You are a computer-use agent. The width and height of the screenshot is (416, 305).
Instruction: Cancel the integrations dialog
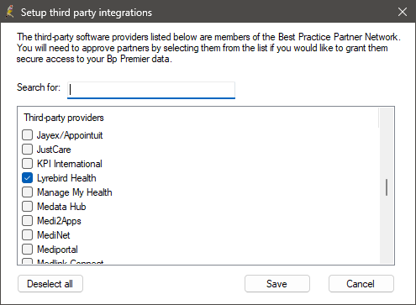pyautogui.click(x=361, y=284)
